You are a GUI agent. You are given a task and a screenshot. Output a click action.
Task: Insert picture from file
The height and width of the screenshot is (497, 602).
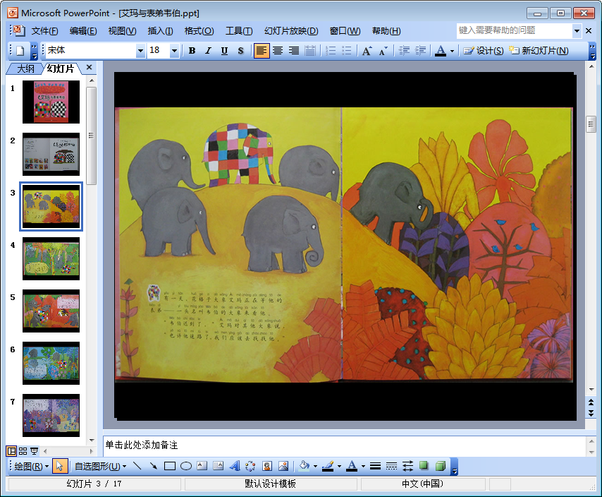click(283, 467)
